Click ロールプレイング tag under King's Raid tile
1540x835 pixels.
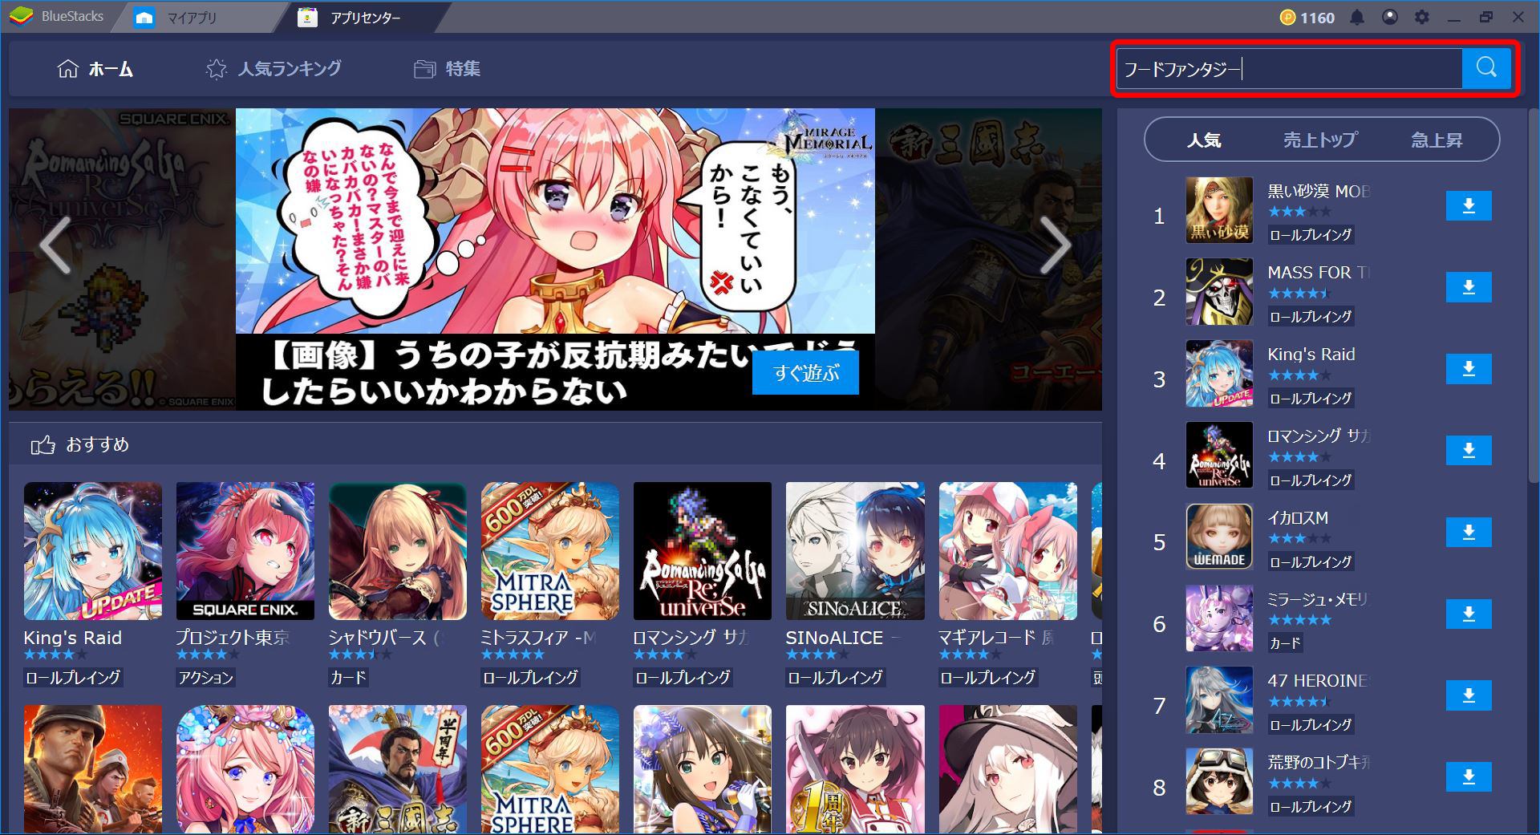pyautogui.click(x=73, y=678)
